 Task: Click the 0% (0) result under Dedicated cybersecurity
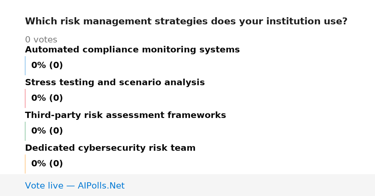click(x=47, y=164)
